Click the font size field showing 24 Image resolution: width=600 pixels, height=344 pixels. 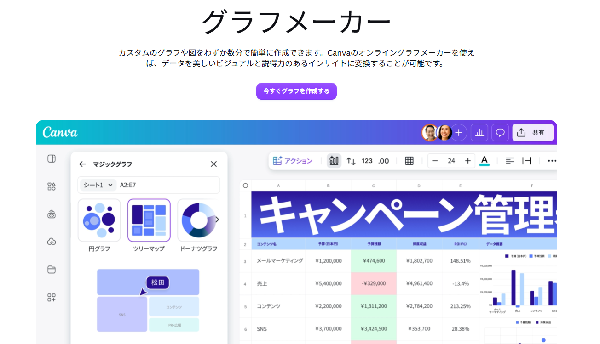[x=451, y=161]
